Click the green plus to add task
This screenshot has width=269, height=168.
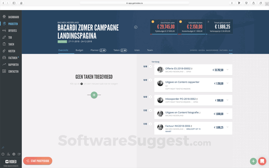[94, 95]
